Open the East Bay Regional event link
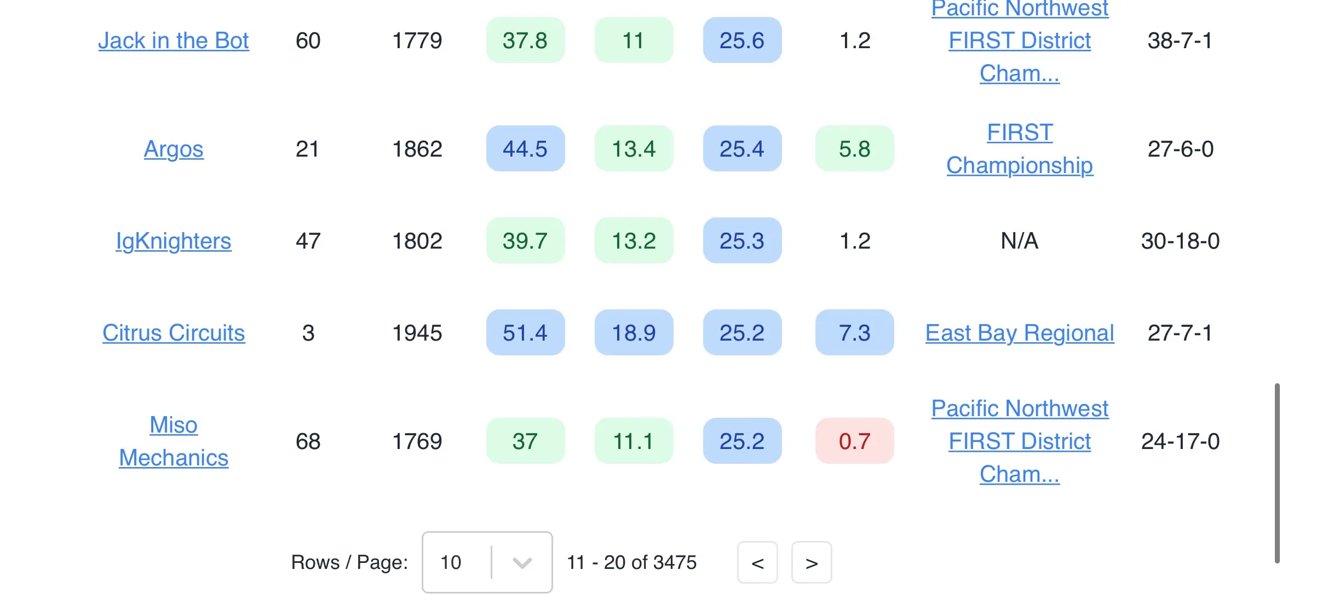The height and width of the screenshot is (616, 1334). point(1019,333)
